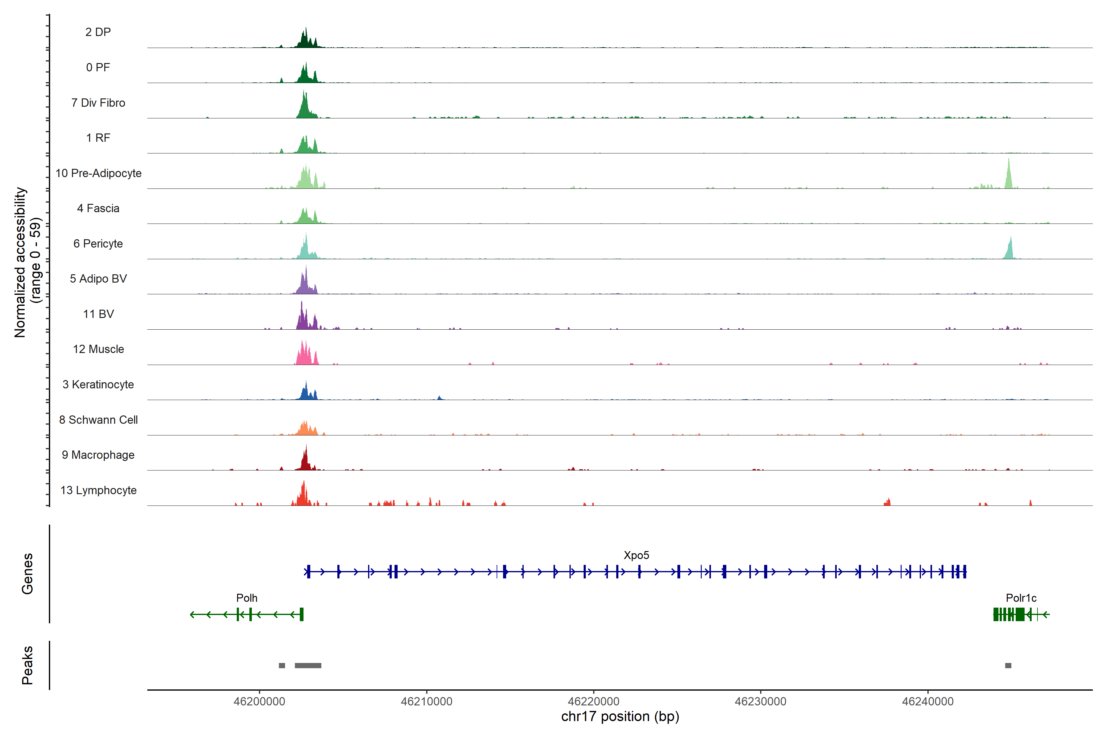
Task: Click the 2 DP track label
Action: (98, 32)
